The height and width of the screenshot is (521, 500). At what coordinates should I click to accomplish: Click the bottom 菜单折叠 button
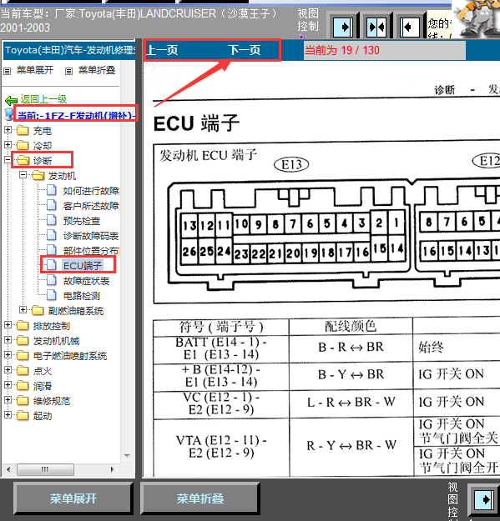[200, 498]
